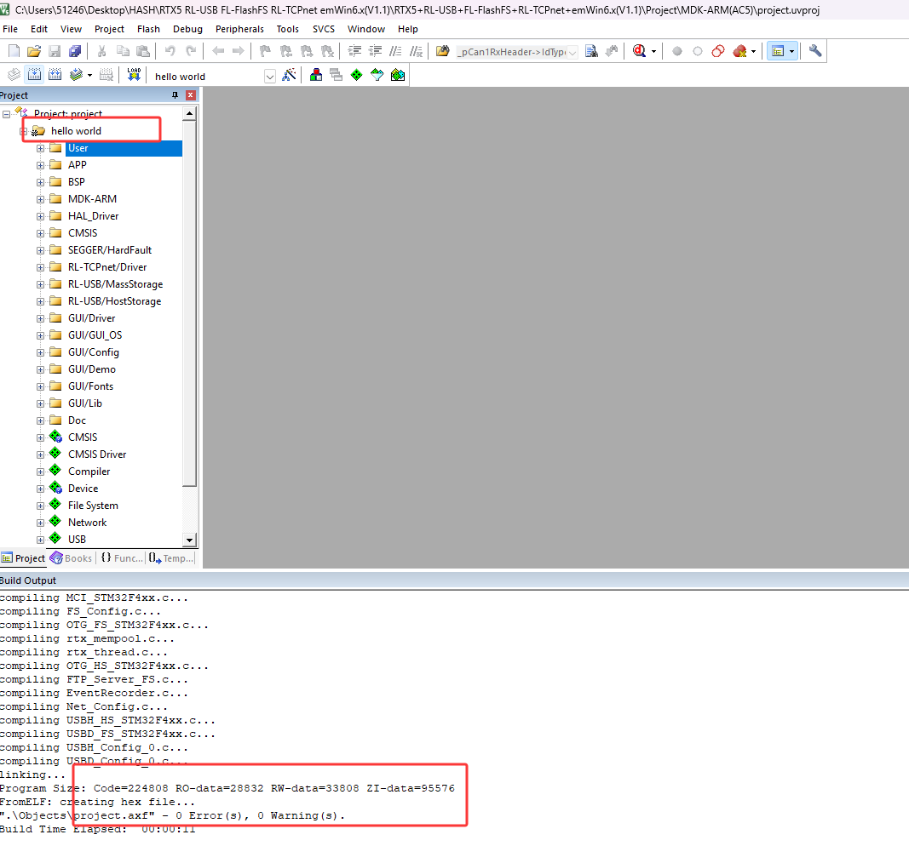Click the Find document search icon
The height and width of the screenshot is (846, 909).
(591, 52)
